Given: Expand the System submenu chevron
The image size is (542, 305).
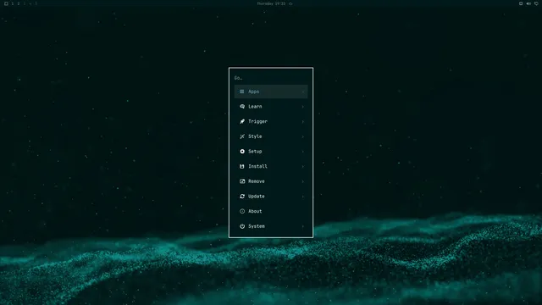Looking at the screenshot, I should [303, 226].
